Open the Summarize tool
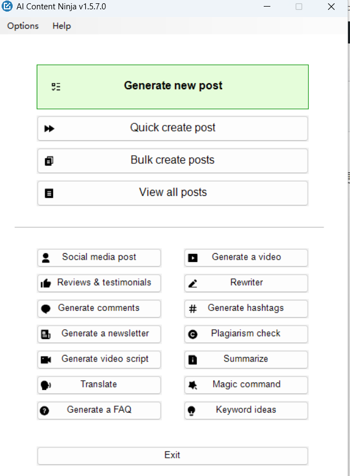 coord(246,359)
